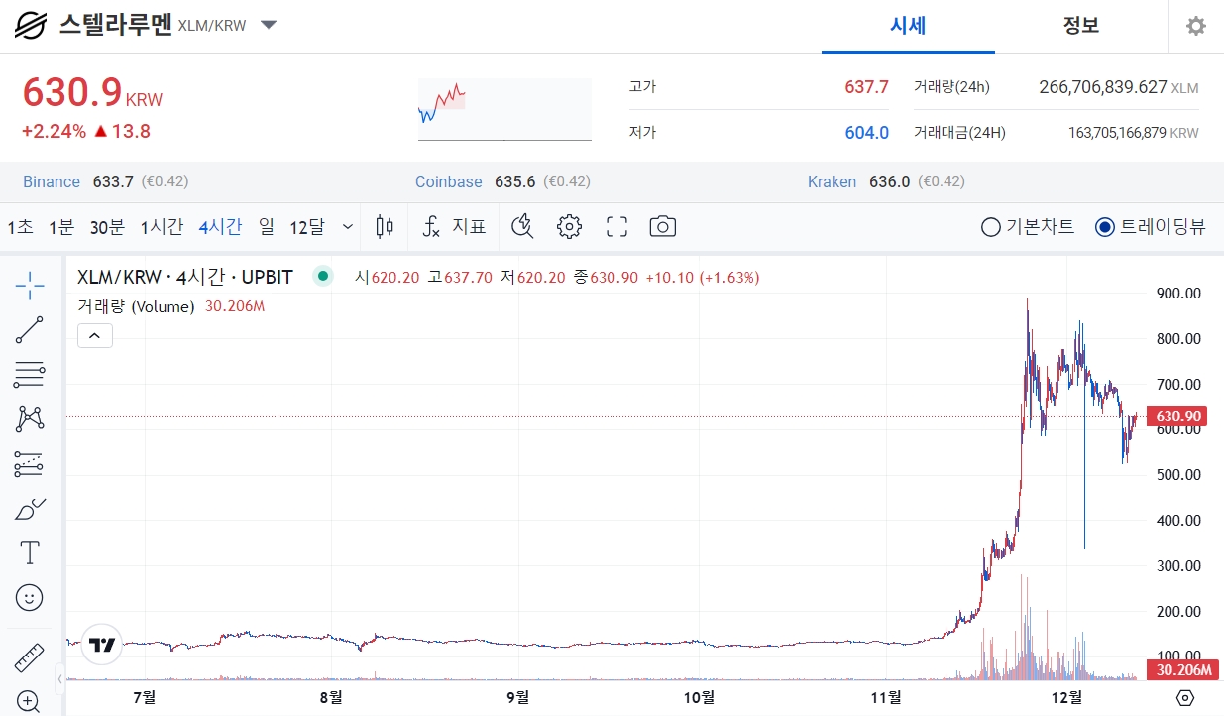The width and height of the screenshot is (1224, 716).
Task: Open the emoji sticker tool
Action: [x=30, y=597]
